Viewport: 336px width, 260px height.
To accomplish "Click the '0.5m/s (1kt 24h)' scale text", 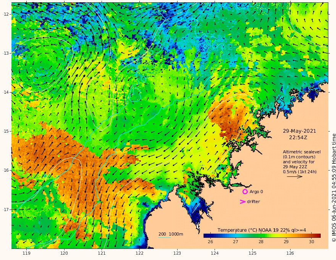I will (300, 172).
